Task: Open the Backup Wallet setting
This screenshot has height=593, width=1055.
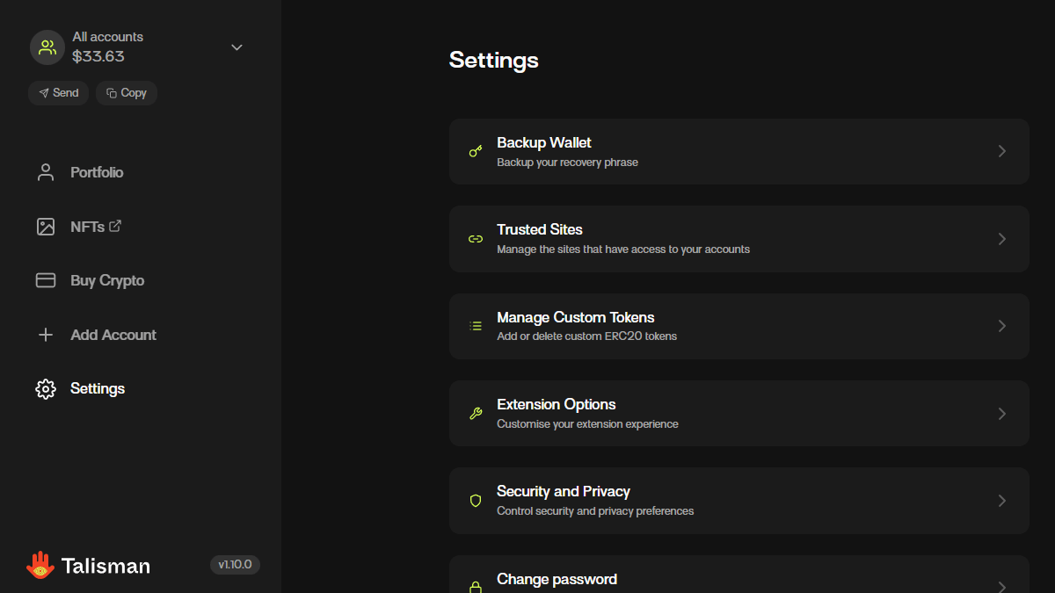Action: (x=739, y=151)
